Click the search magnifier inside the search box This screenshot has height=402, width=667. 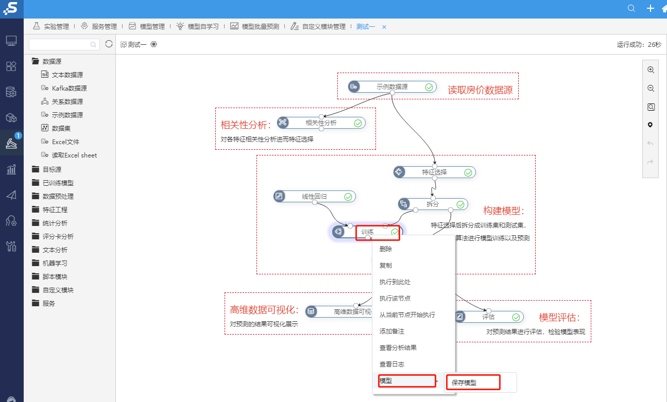tap(94, 45)
